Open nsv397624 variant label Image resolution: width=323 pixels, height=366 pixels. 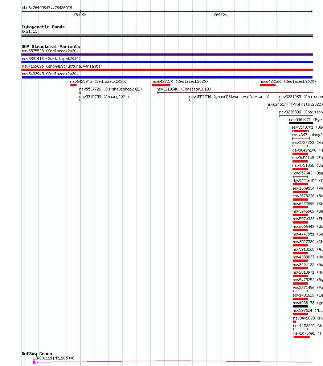pyautogui.click(x=308, y=310)
